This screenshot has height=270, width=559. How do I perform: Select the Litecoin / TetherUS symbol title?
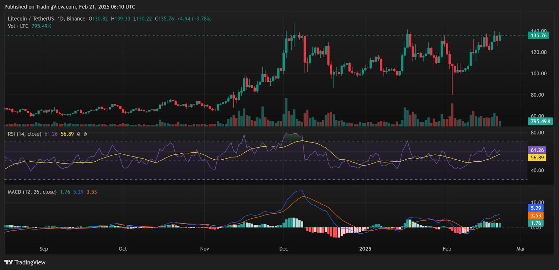coord(46,19)
